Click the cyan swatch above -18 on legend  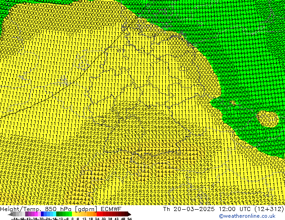[54, 214]
